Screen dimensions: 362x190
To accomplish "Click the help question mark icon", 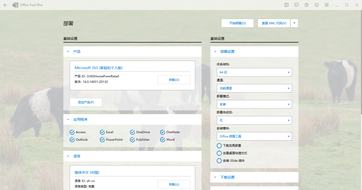I will pyautogui.click(x=306, y=5).
